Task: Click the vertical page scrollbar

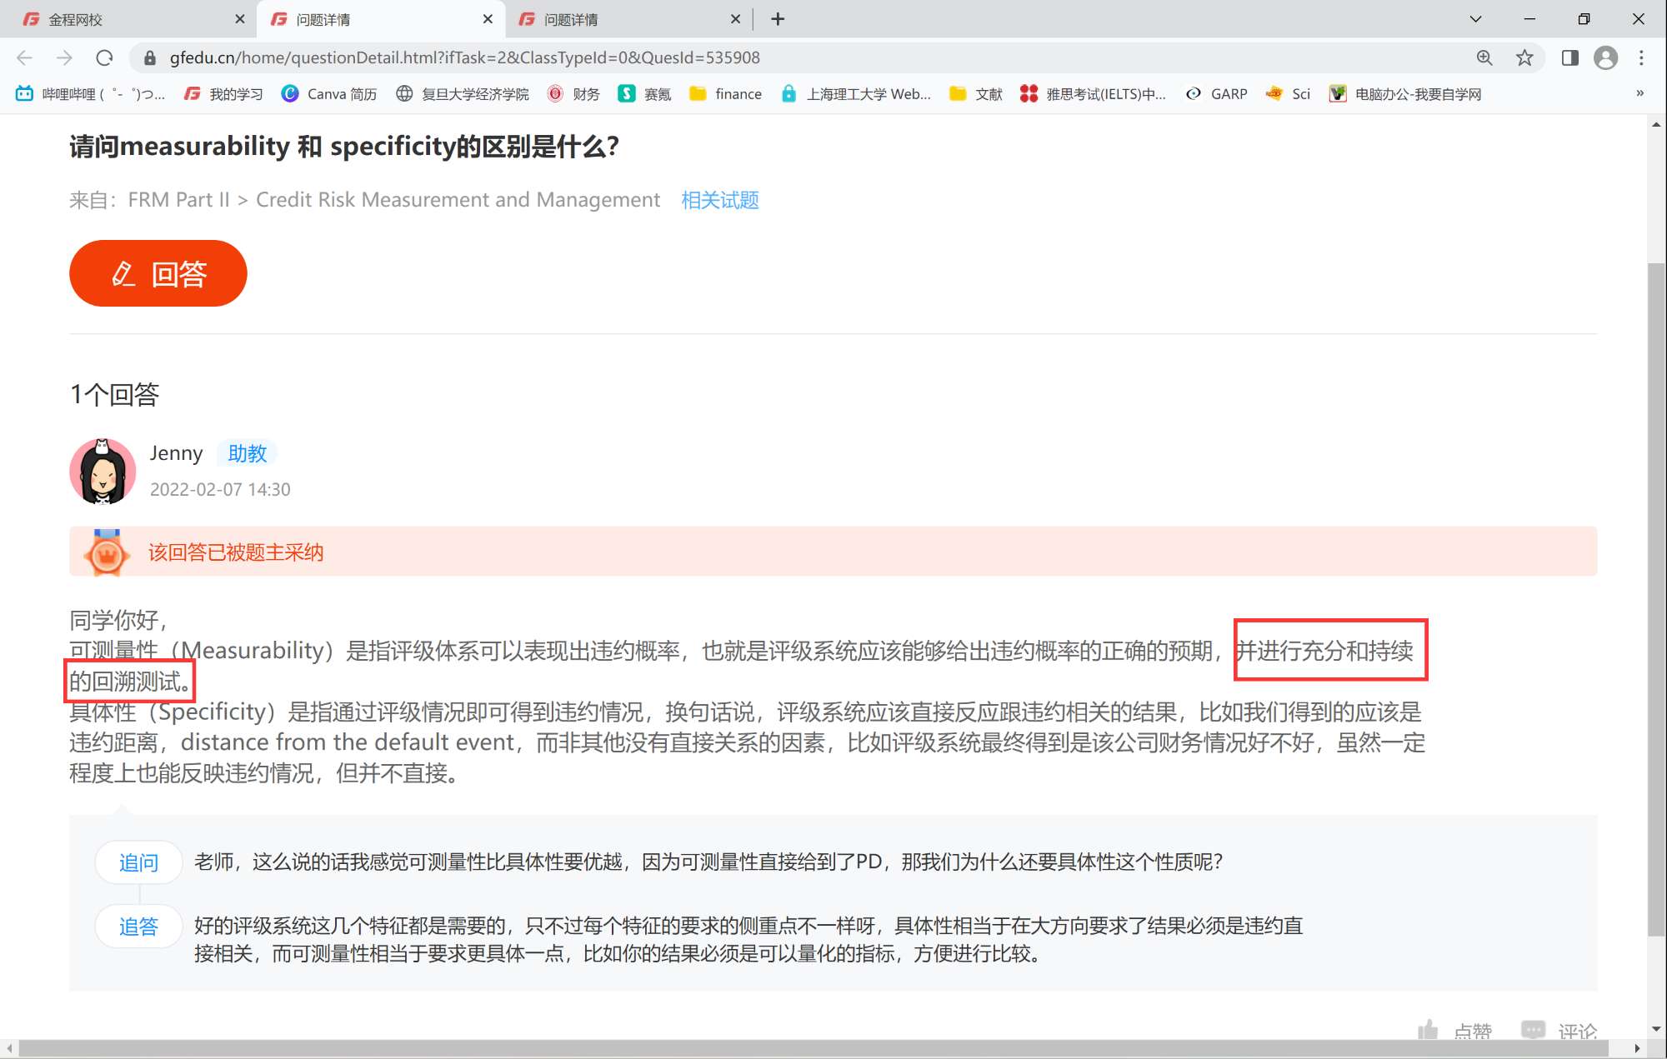Action: [x=1656, y=600]
